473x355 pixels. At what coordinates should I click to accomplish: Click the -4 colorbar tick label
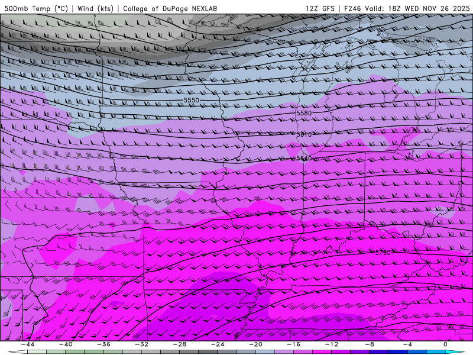[x=407, y=344]
